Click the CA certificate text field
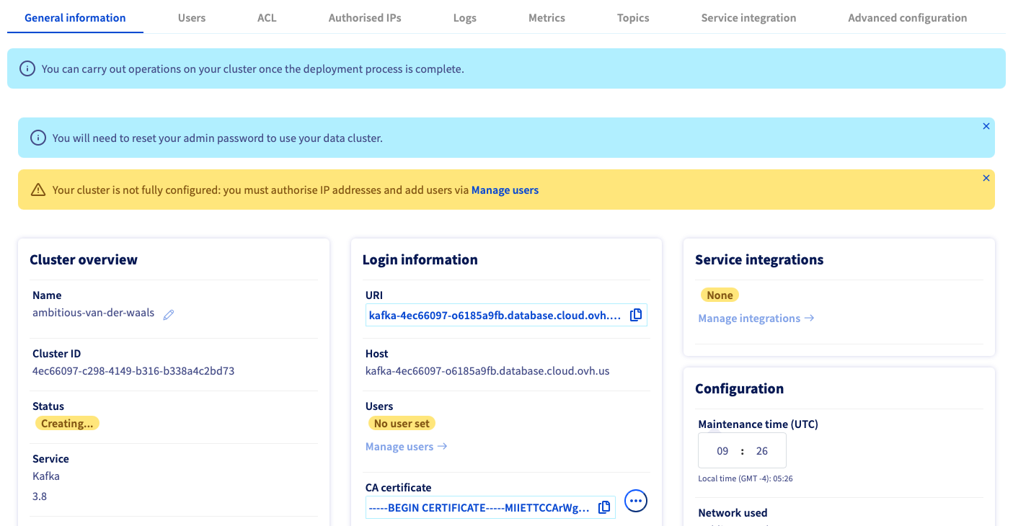1013x526 pixels. point(490,507)
